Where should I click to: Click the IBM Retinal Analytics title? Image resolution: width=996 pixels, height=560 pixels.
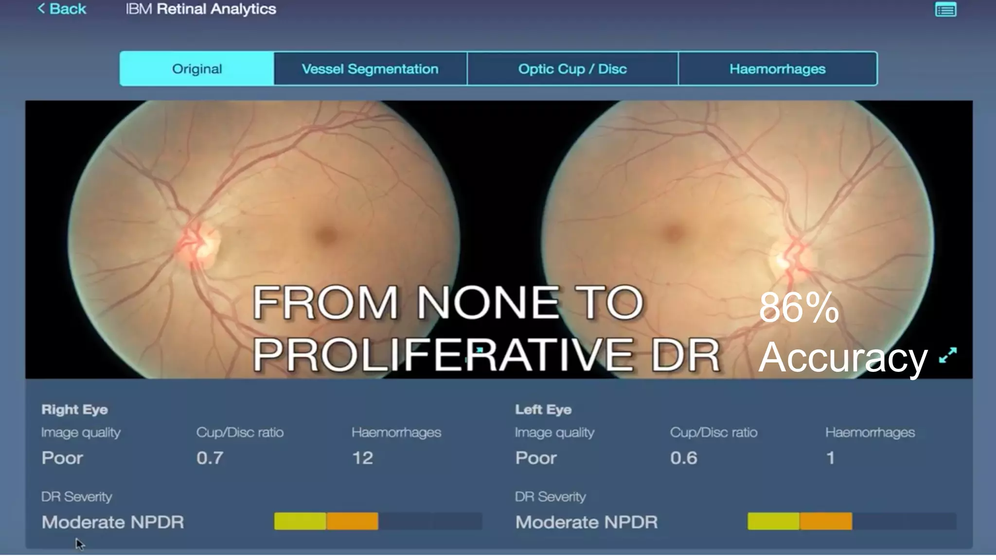point(201,9)
